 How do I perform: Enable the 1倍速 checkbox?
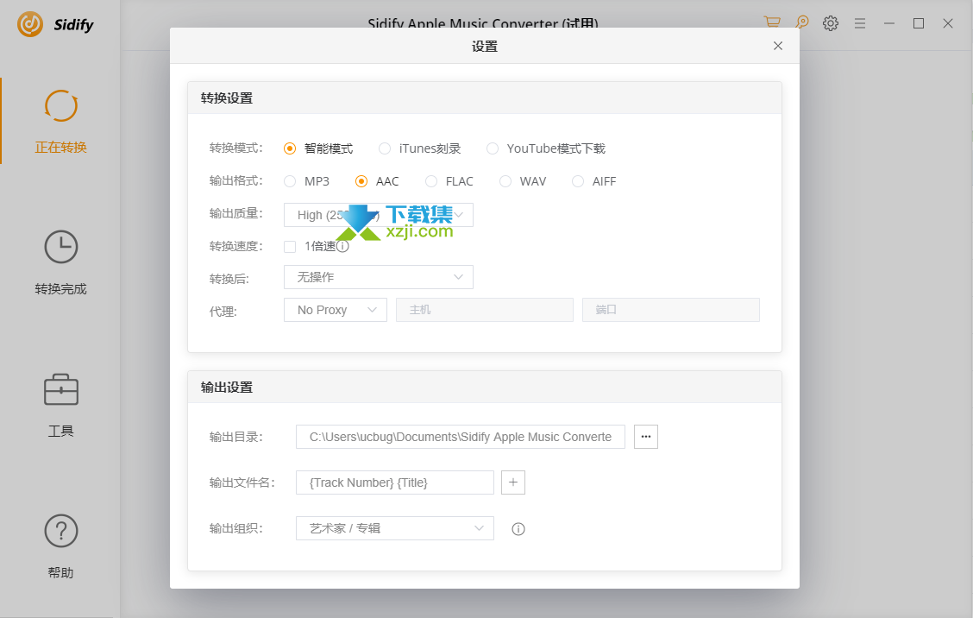click(290, 247)
